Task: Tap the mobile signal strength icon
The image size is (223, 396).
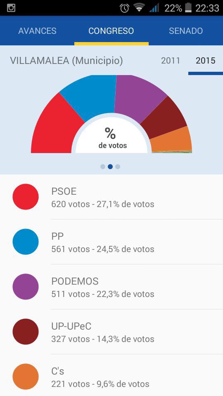Action: coord(154,8)
